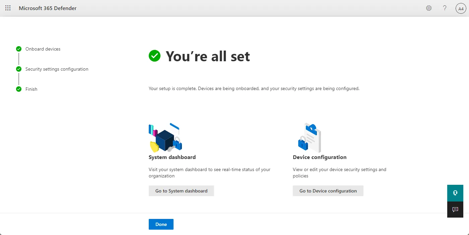Click the 'View or edit your device' description

click(x=339, y=173)
